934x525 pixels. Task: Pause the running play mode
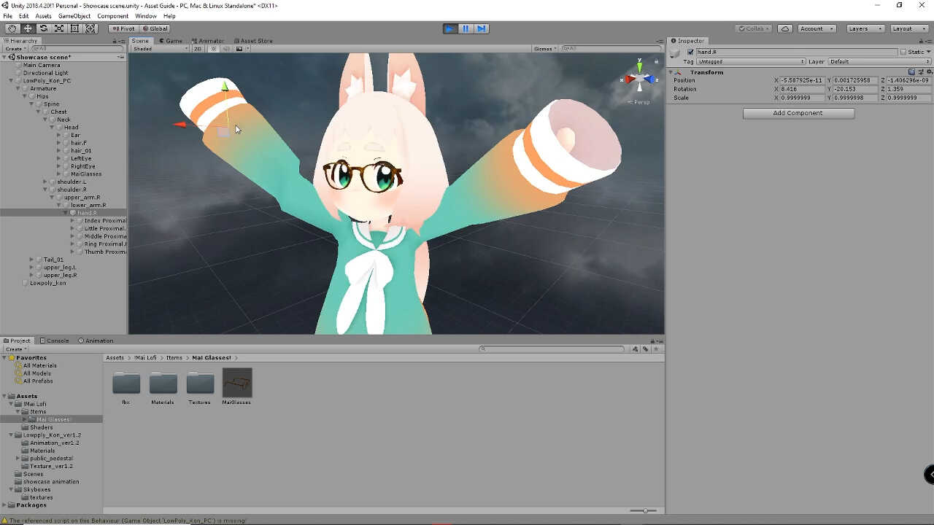tap(466, 28)
